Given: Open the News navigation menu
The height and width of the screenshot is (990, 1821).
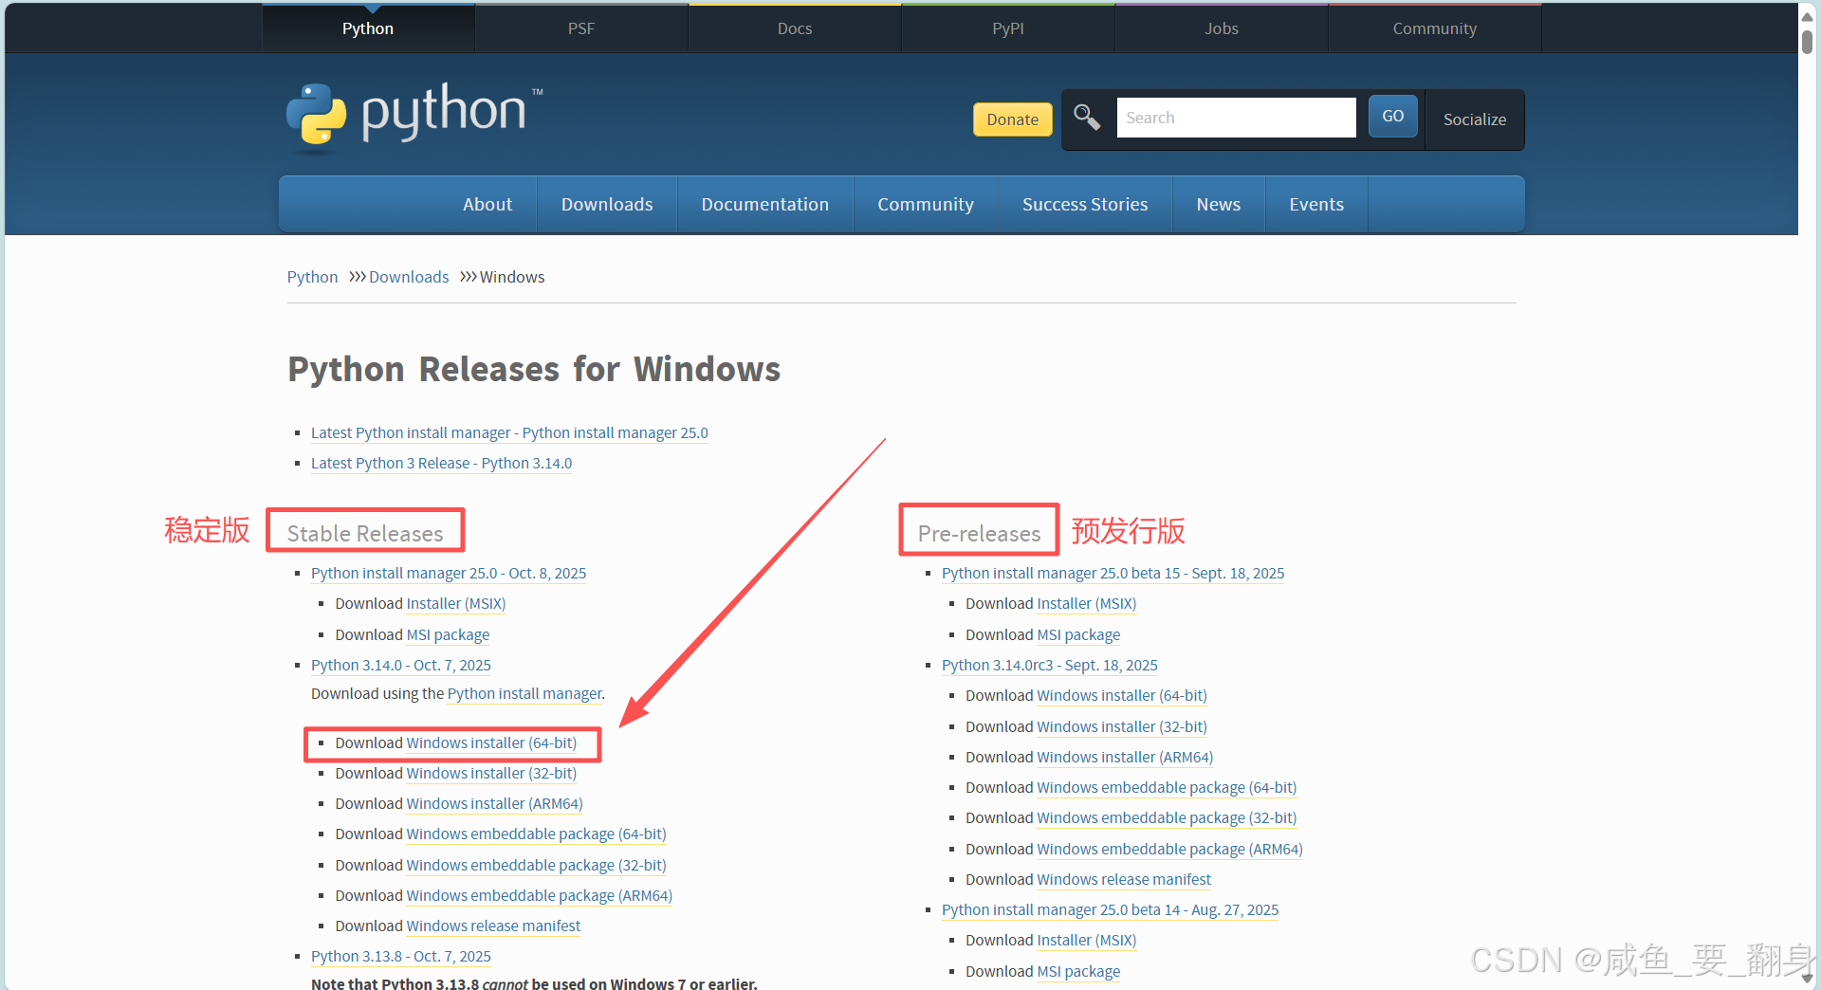Looking at the screenshot, I should pos(1219,204).
